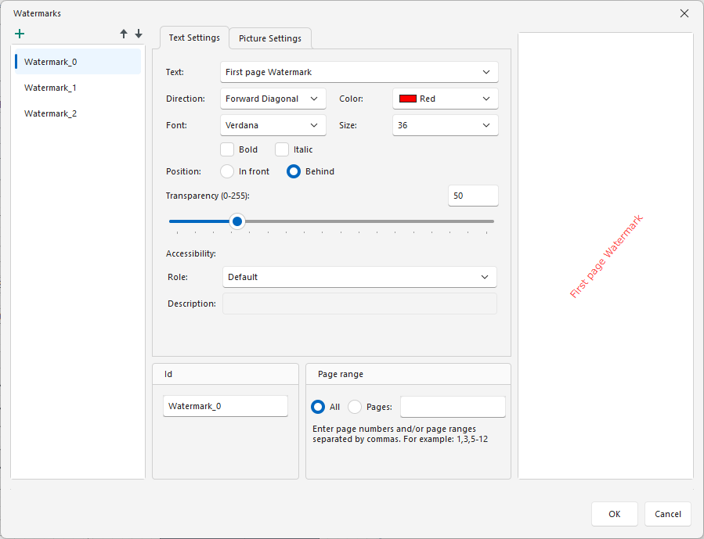Move watermark down using the down arrow icon
Screen dimensions: 704x539
coord(139,34)
